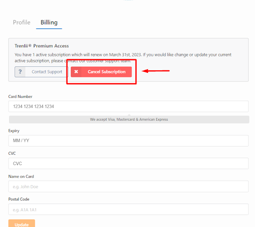This screenshot has width=255, height=227.
Task: Click the Trenlii Premium Access heading
Action: (42, 46)
